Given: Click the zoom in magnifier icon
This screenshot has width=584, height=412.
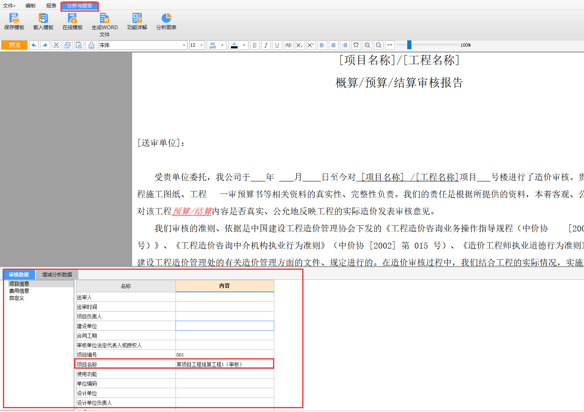Looking at the screenshot, I should (x=367, y=45).
